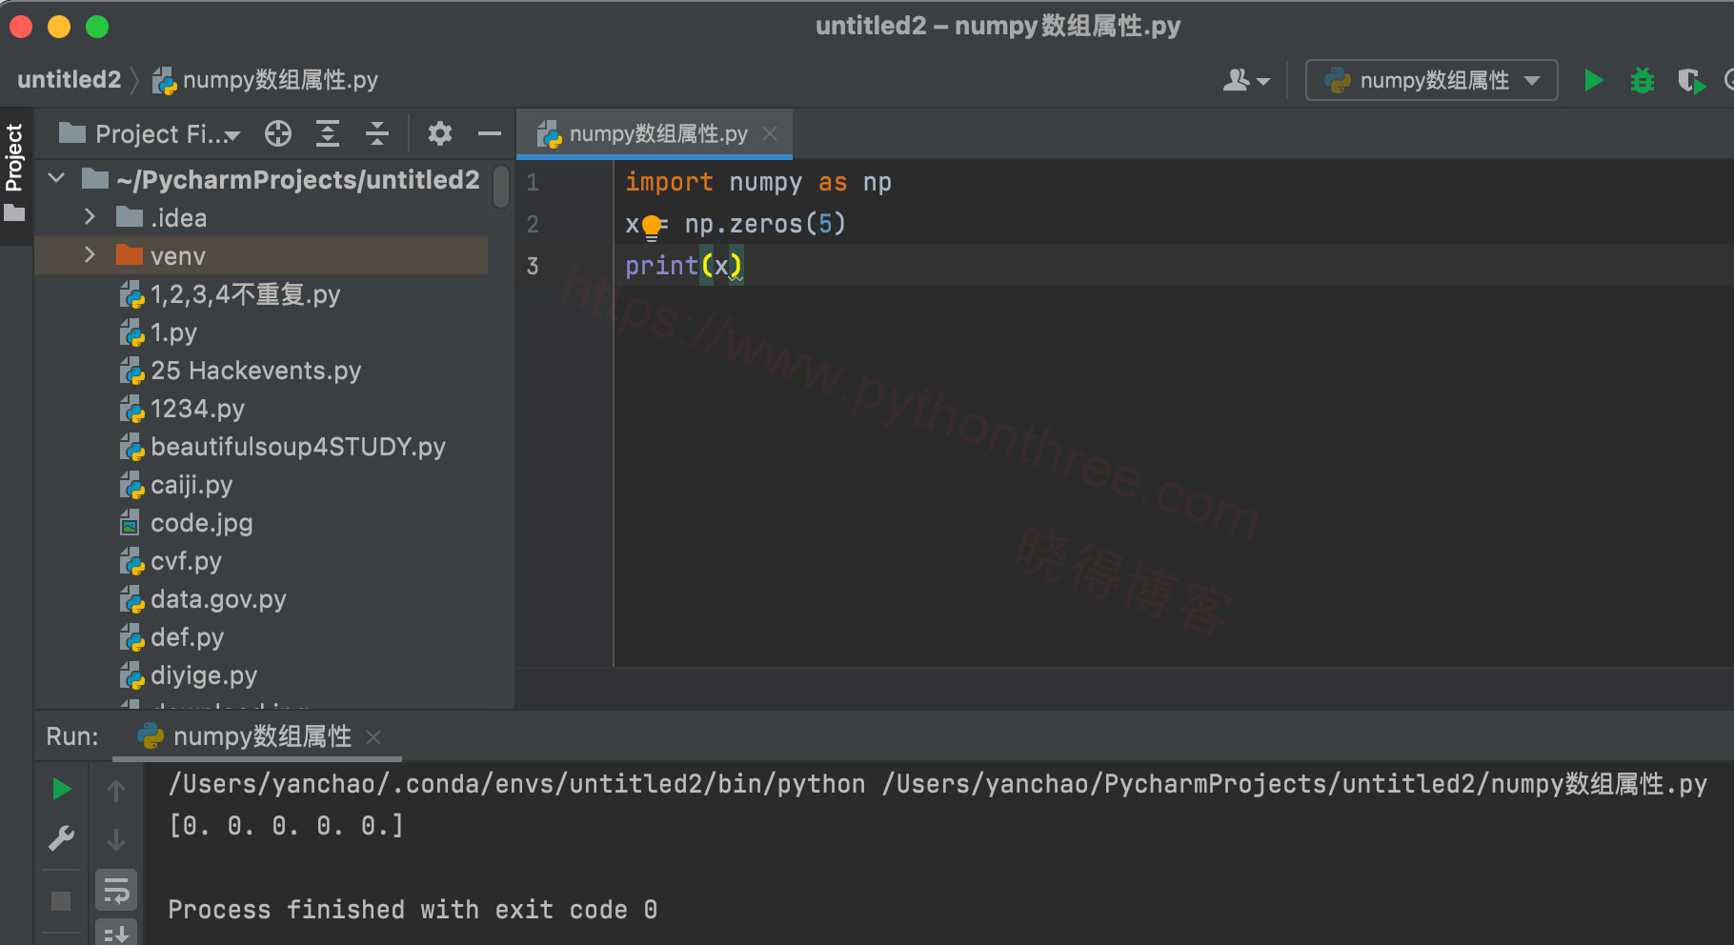Viewport: 1734px width, 945px height.
Task: Open the numpy数组属性 run configuration dropdown
Action: 1431,80
